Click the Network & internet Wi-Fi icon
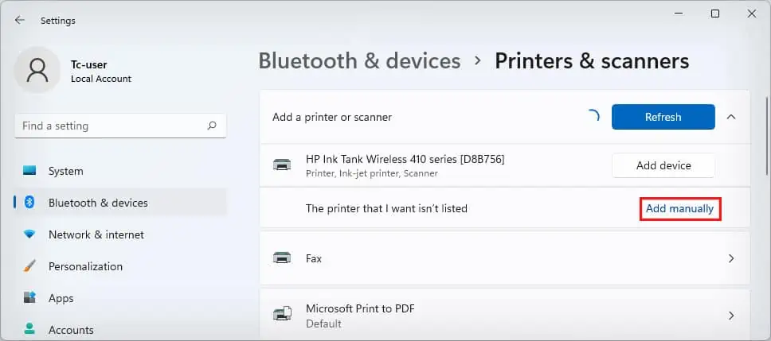 [x=30, y=234]
